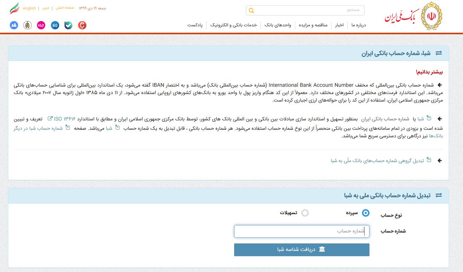Switch site language to english
The height and width of the screenshot is (272, 463).
click(x=29, y=8)
